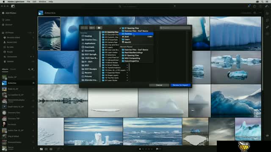Click the share icon at top right

coord(254,6)
